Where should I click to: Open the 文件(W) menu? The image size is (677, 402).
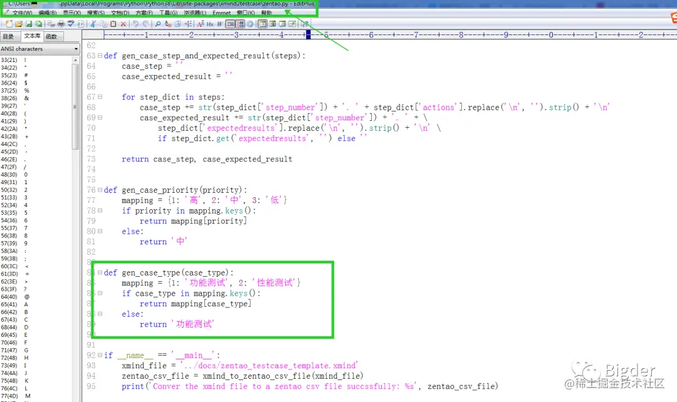tap(21, 13)
